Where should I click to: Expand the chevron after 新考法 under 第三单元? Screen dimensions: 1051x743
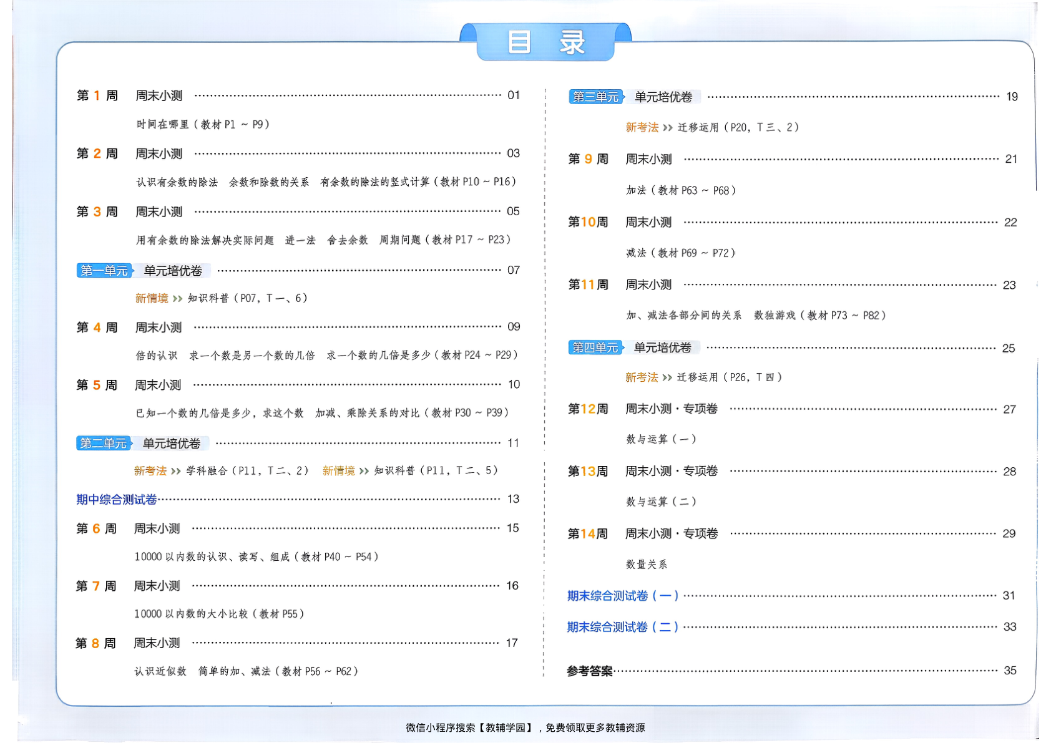coord(667,127)
